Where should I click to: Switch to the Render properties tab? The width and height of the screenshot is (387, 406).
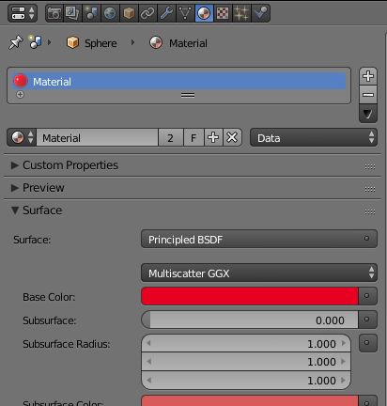pyautogui.click(x=54, y=13)
